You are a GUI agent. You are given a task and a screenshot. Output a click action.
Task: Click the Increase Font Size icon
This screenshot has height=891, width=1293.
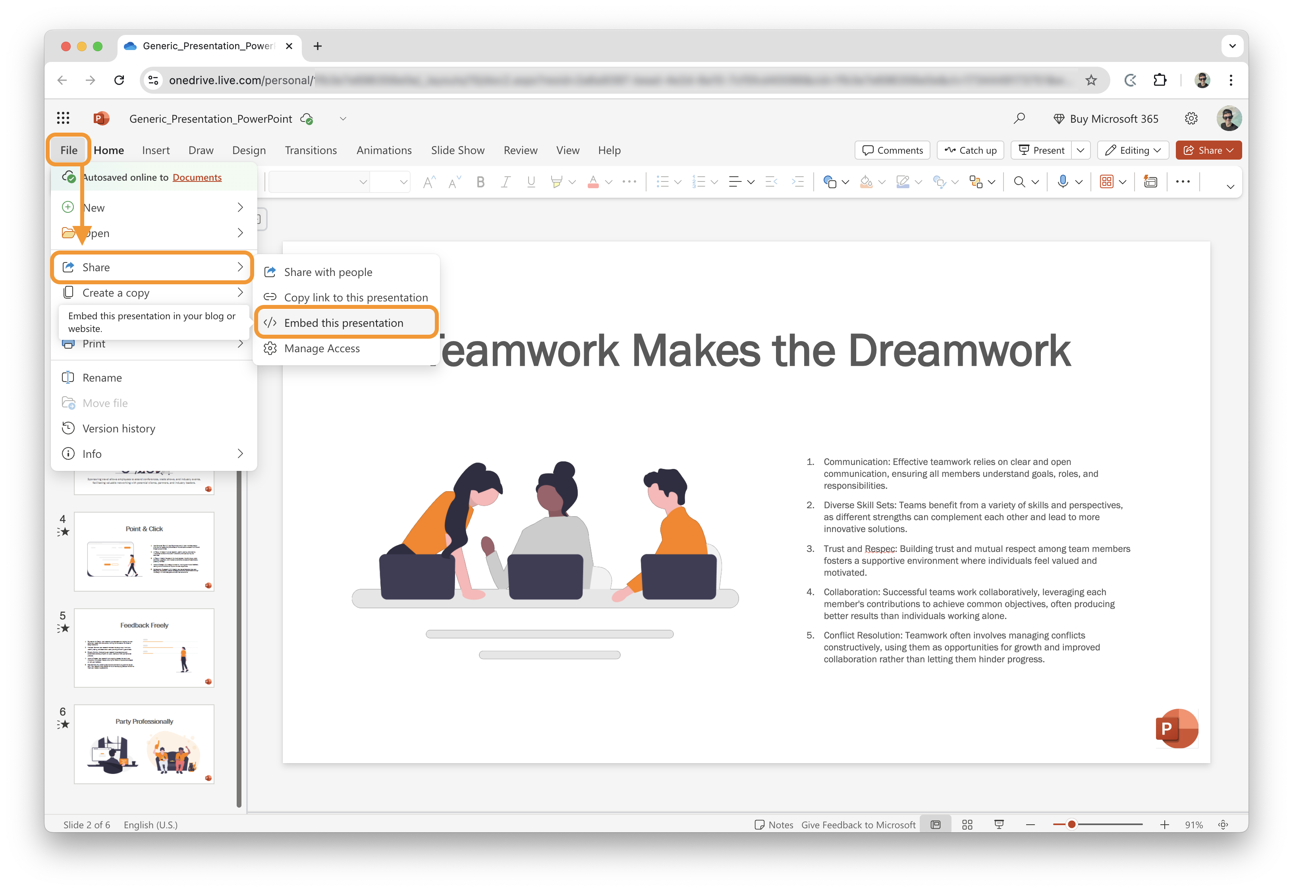[x=429, y=182]
